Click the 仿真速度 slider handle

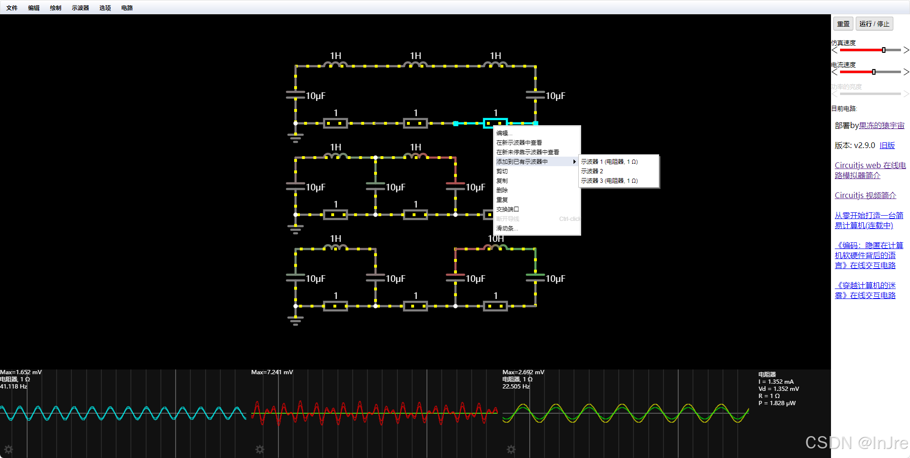884,50
